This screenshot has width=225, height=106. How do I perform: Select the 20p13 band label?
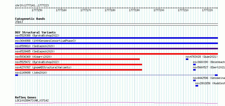pos(19,22)
